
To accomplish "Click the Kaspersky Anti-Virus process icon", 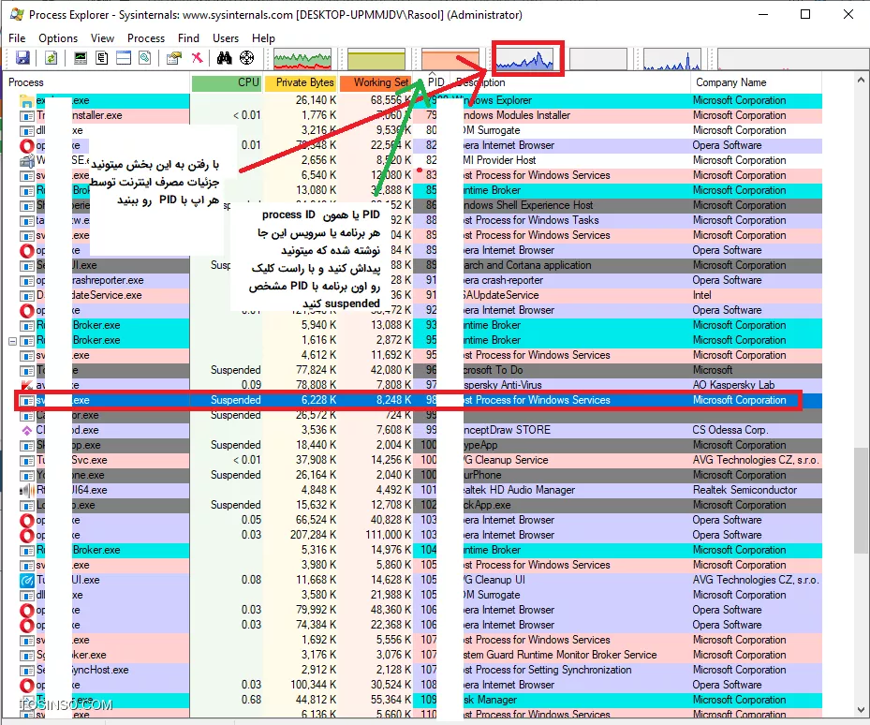I will pyautogui.click(x=26, y=385).
